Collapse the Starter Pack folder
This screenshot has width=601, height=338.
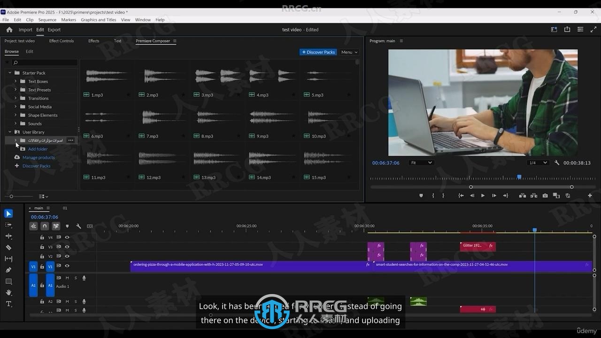(x=10, y=73)
